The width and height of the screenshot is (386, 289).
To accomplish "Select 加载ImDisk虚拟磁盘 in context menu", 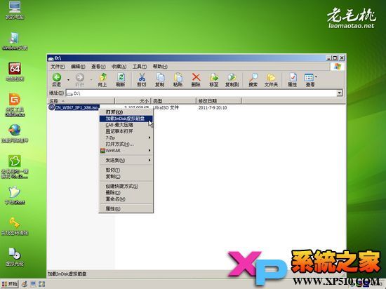I will 126,119.
